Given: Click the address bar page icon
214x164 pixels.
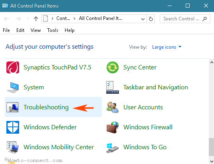Looking at the screenshot, I should pyautogui.click(x=46, y=19).
